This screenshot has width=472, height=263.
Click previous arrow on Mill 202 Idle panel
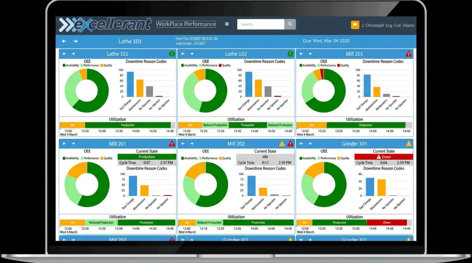click(x=183, y=143)
